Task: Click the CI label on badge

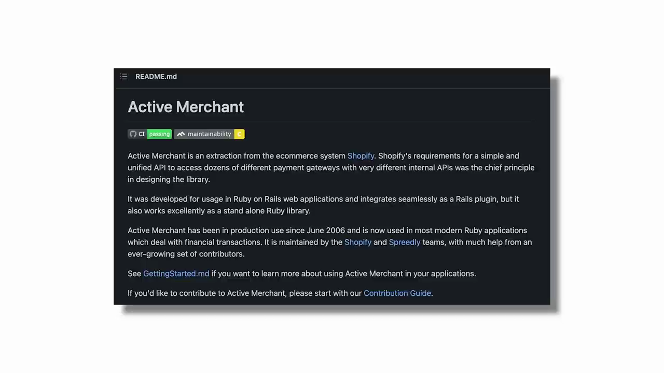Action: point(142,134)
